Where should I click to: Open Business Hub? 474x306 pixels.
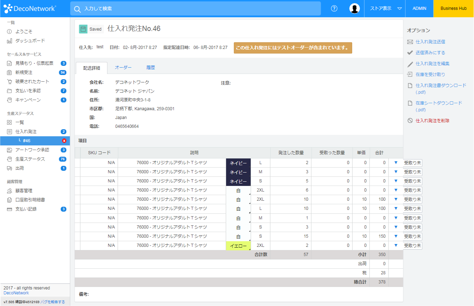coord(454,8)
